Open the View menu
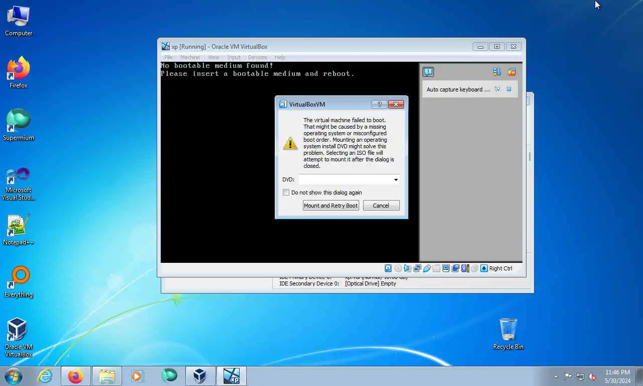This screenshot has width=643, height=386. point(213,57)
